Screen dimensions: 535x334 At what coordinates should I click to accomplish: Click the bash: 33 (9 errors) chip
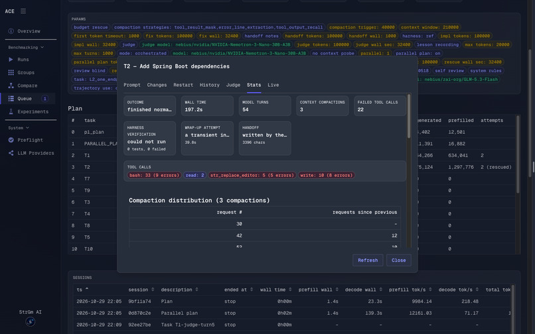154,175
